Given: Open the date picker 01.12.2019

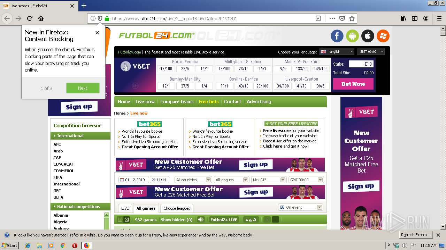Looking at the screenshot, I should (x=133, y=180).
